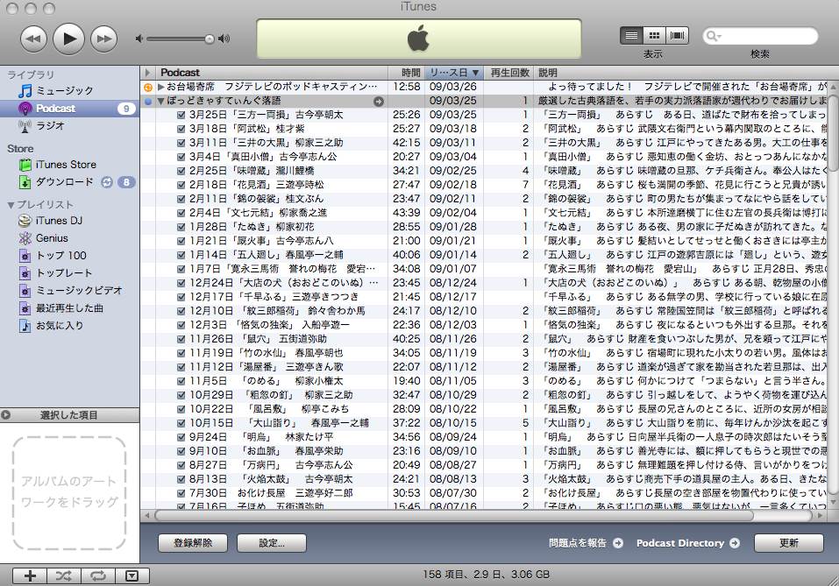Click the scroll-down arrow of list
The width and height of the screenshot is (839, 586).
[833, 503]
